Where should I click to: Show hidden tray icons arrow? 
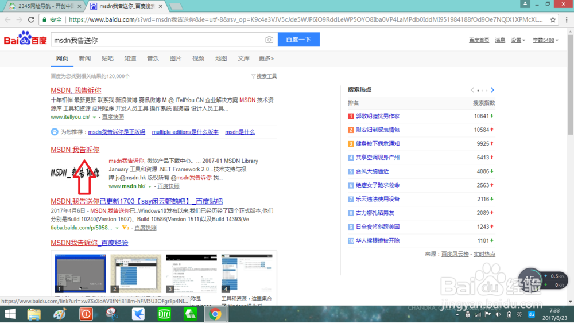pyautogui.click(x=457, y=314)
